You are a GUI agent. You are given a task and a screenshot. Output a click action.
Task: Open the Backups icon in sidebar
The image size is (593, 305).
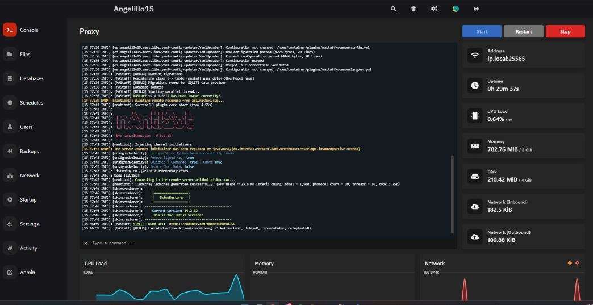tap(10, 151)
